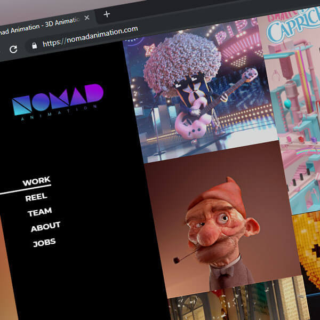Go to the REEL page

point(36,197)
